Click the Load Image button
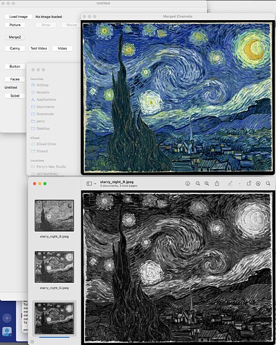 (x=19, y=17)
